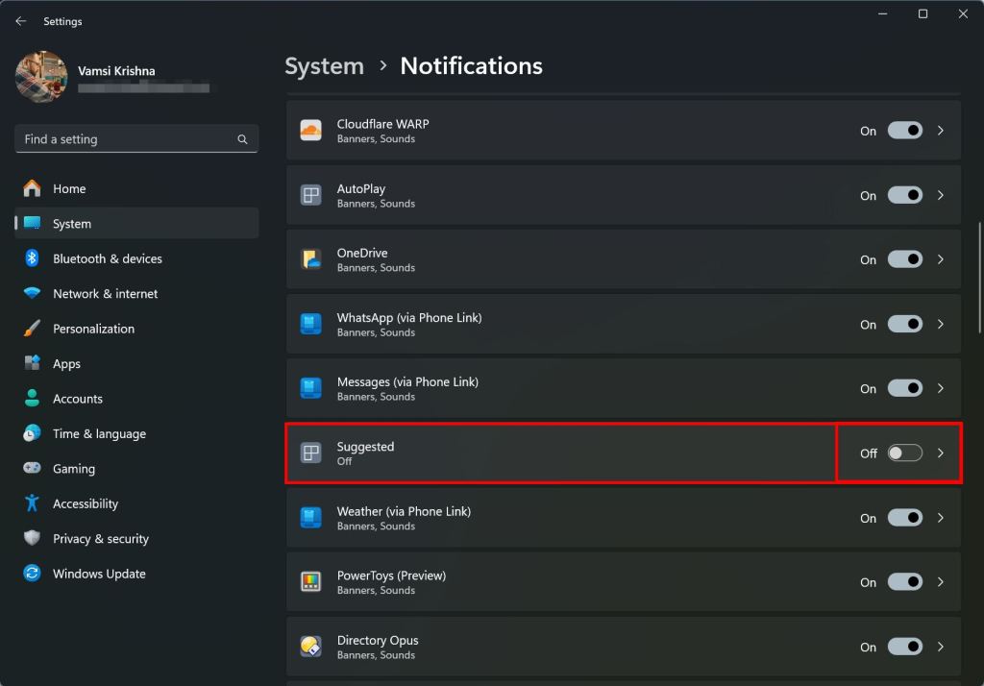Click the Personalization paintbrush icon

(32, 329)
